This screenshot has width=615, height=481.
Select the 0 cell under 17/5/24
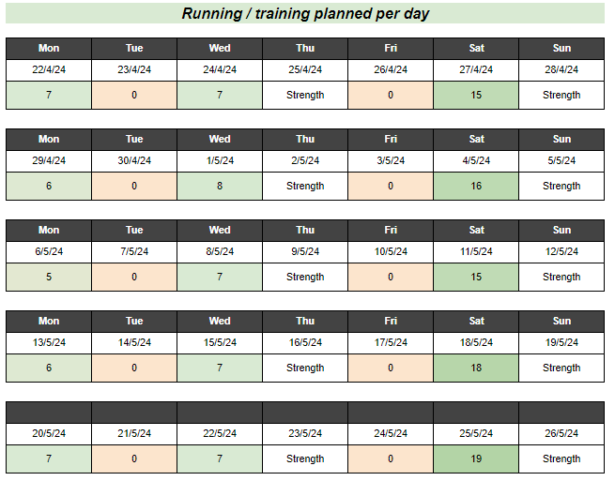coord(391,368)
